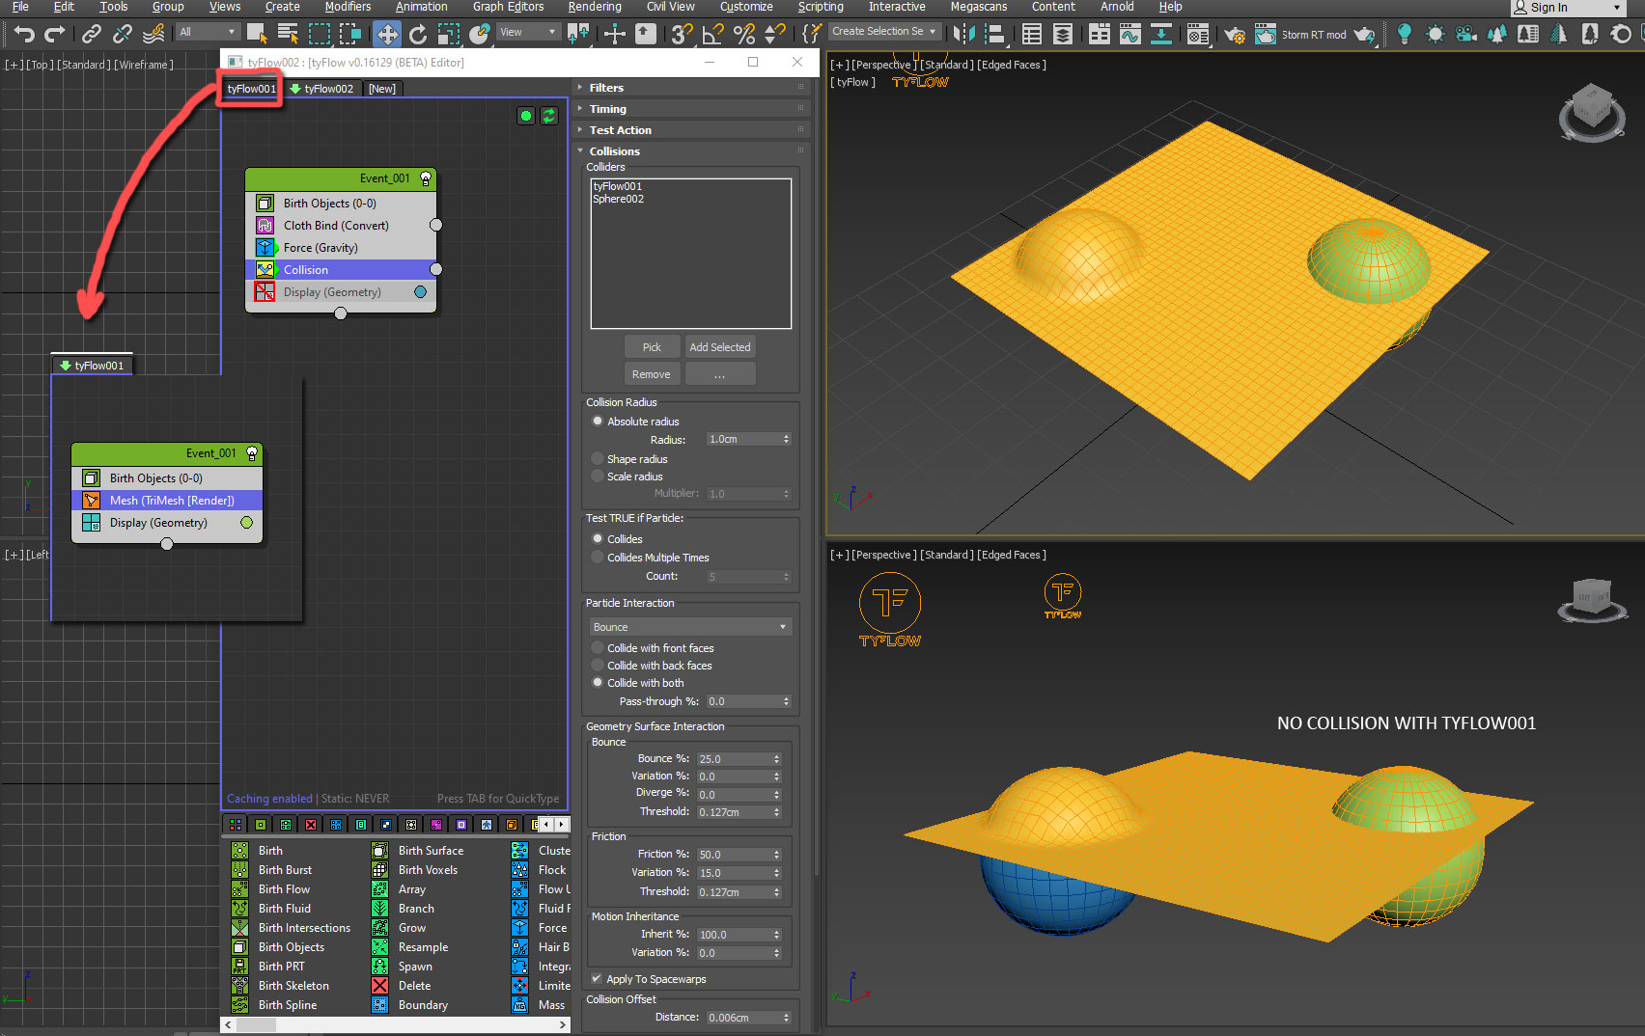This screenshot has width=1645, height=1036.
Task: Click the green refresh icon in the flow editor
Action: [x=548, y=116]
